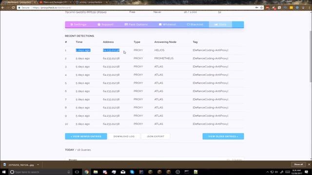This screenshot has width=312, height=175.
Task: Select the Stats tab
Action: pos(220,25)
